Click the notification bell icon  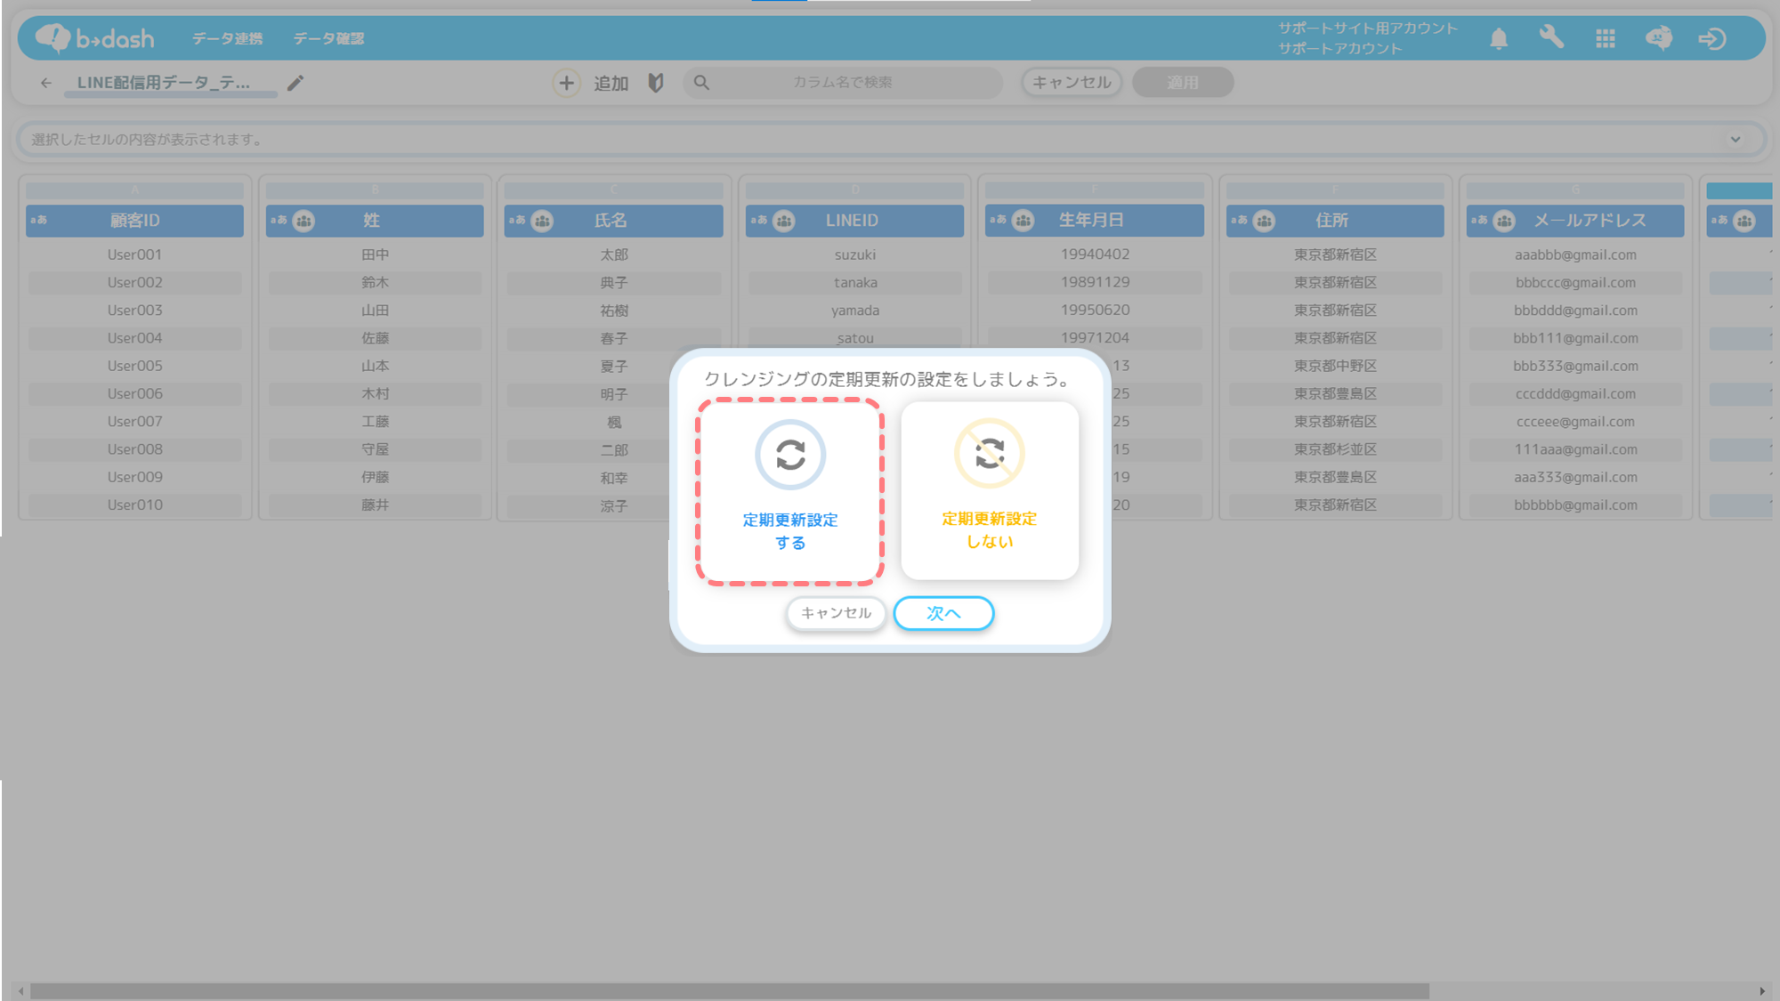(x=1499, y=38)
